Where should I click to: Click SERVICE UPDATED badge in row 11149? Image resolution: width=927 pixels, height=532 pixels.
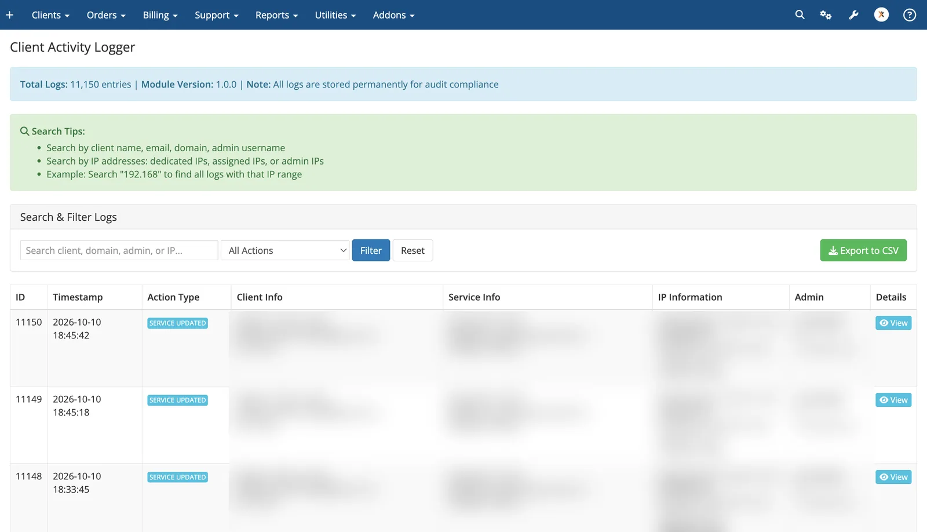[177, 400]
